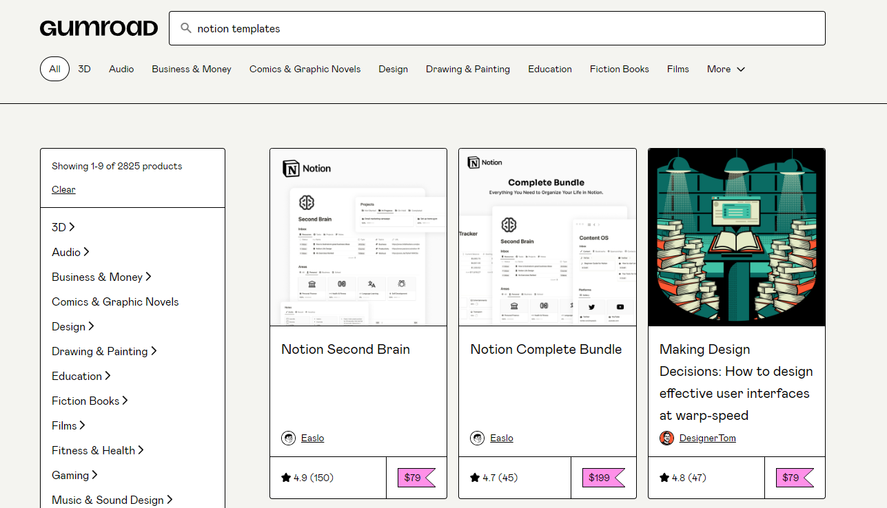Click the star icon beside 4.7 (45)
887x508 pixels.
click(475, 478)
